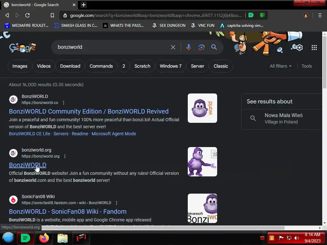Select the Server filter chip

tap(197, 66)
